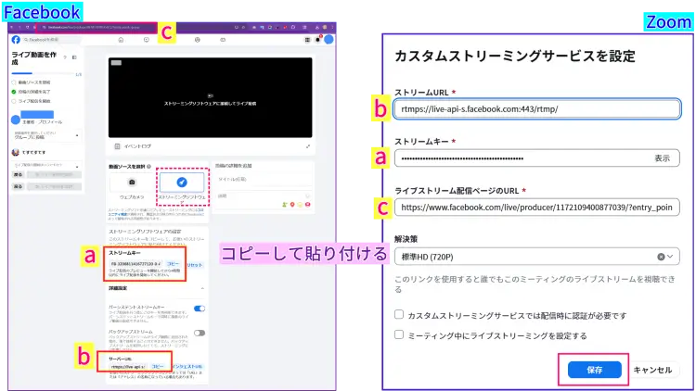Check the custom streaming authentication checkbox
696x391 pixels.
(x=399, y=315)
